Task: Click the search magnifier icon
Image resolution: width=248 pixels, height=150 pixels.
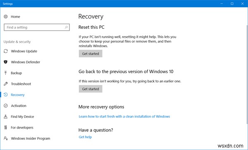Action: (x=66, y=28)
